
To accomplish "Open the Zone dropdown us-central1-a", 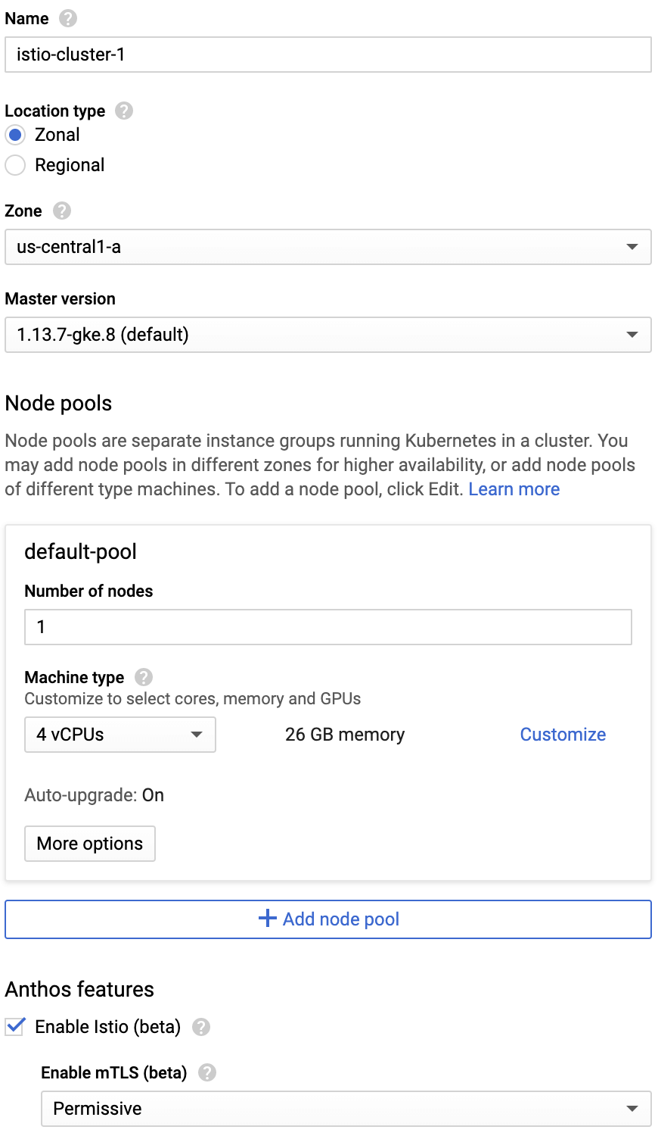I will tap(328, 247).
